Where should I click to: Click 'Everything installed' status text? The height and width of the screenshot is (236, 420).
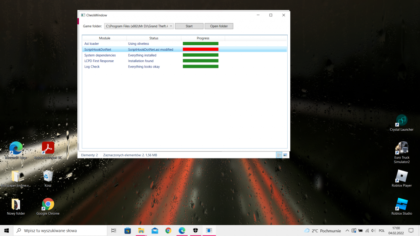(142, 55)
